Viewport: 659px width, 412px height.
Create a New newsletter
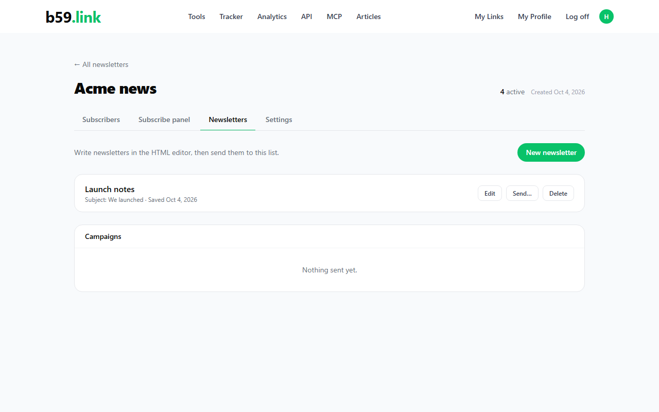551,152
